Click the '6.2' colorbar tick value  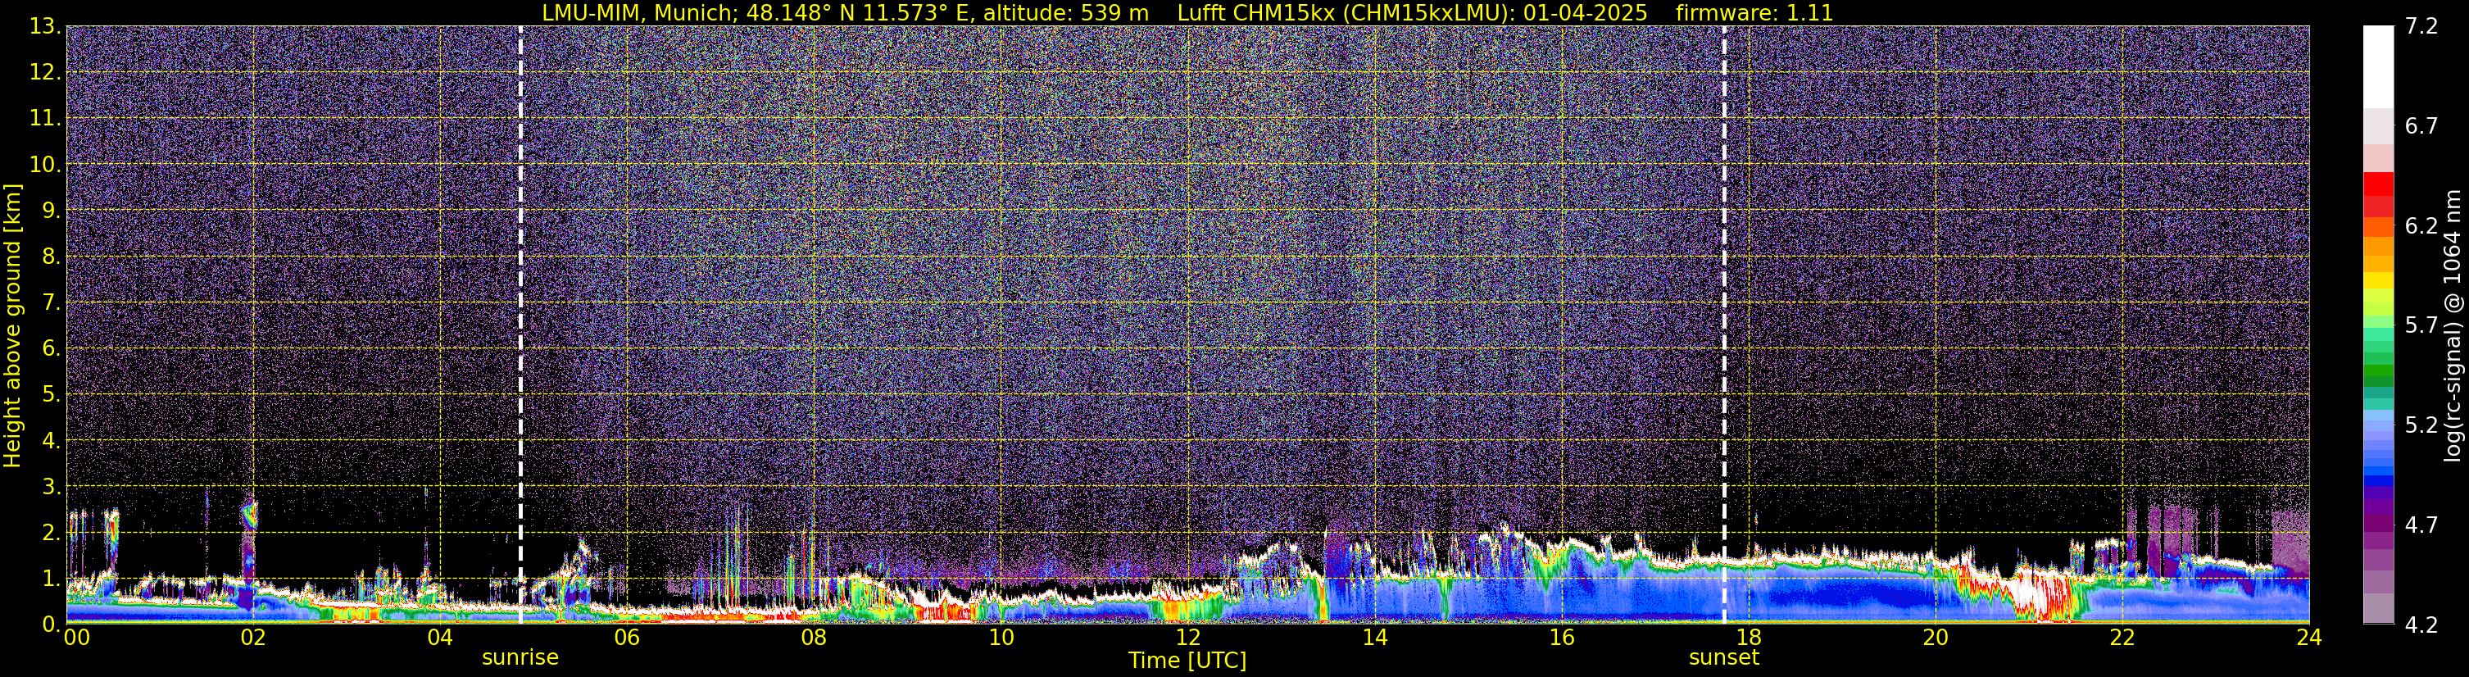click(2421, 226)
